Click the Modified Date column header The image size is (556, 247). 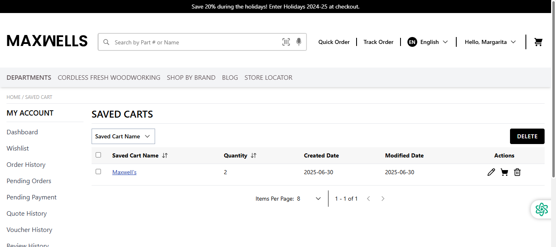[404, 155]
